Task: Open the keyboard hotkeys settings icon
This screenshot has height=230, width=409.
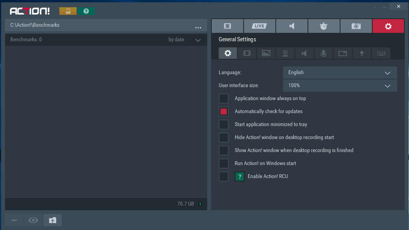Action: (381, 53)
